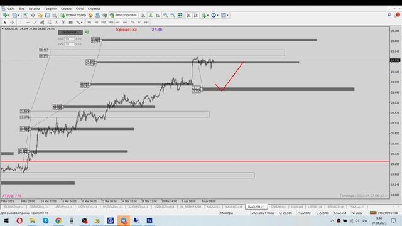Select the trendline drawing tool
The image size is (402, 226).
pos(35,23)
